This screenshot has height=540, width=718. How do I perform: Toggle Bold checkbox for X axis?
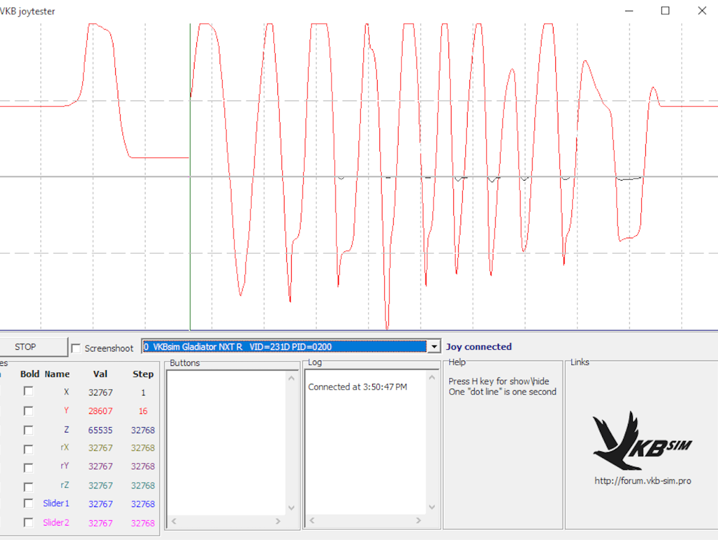pyautogui.click(x=28, y=391)
